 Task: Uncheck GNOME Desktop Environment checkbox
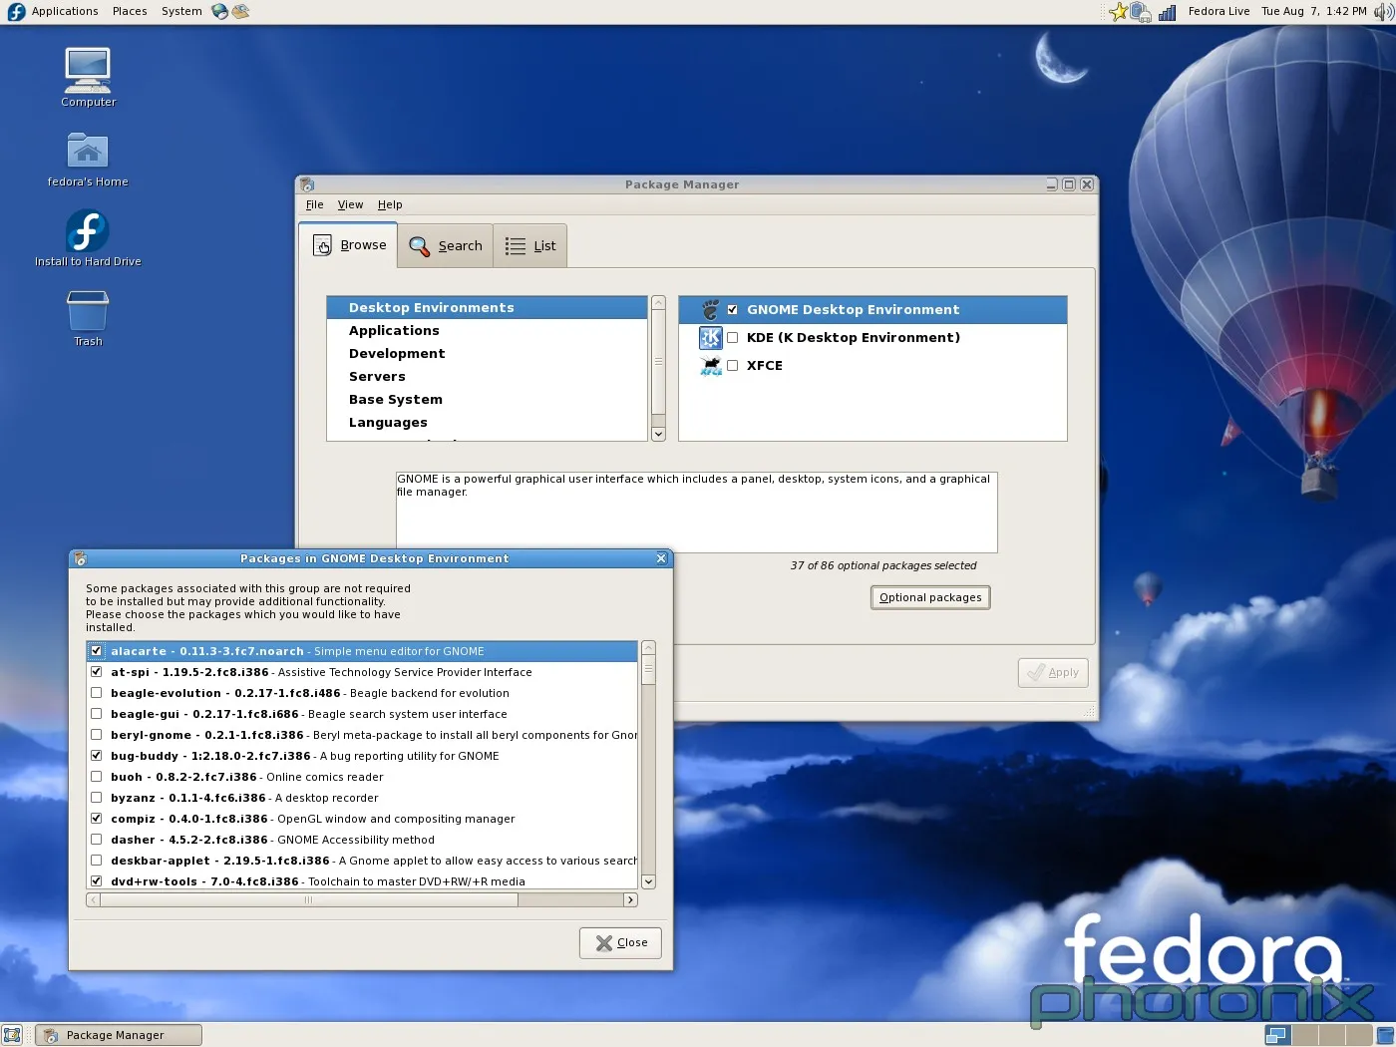732,310
